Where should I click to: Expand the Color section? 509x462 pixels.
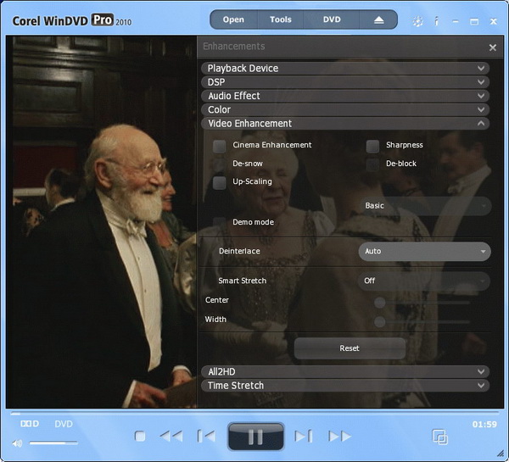tap(345, 109)
